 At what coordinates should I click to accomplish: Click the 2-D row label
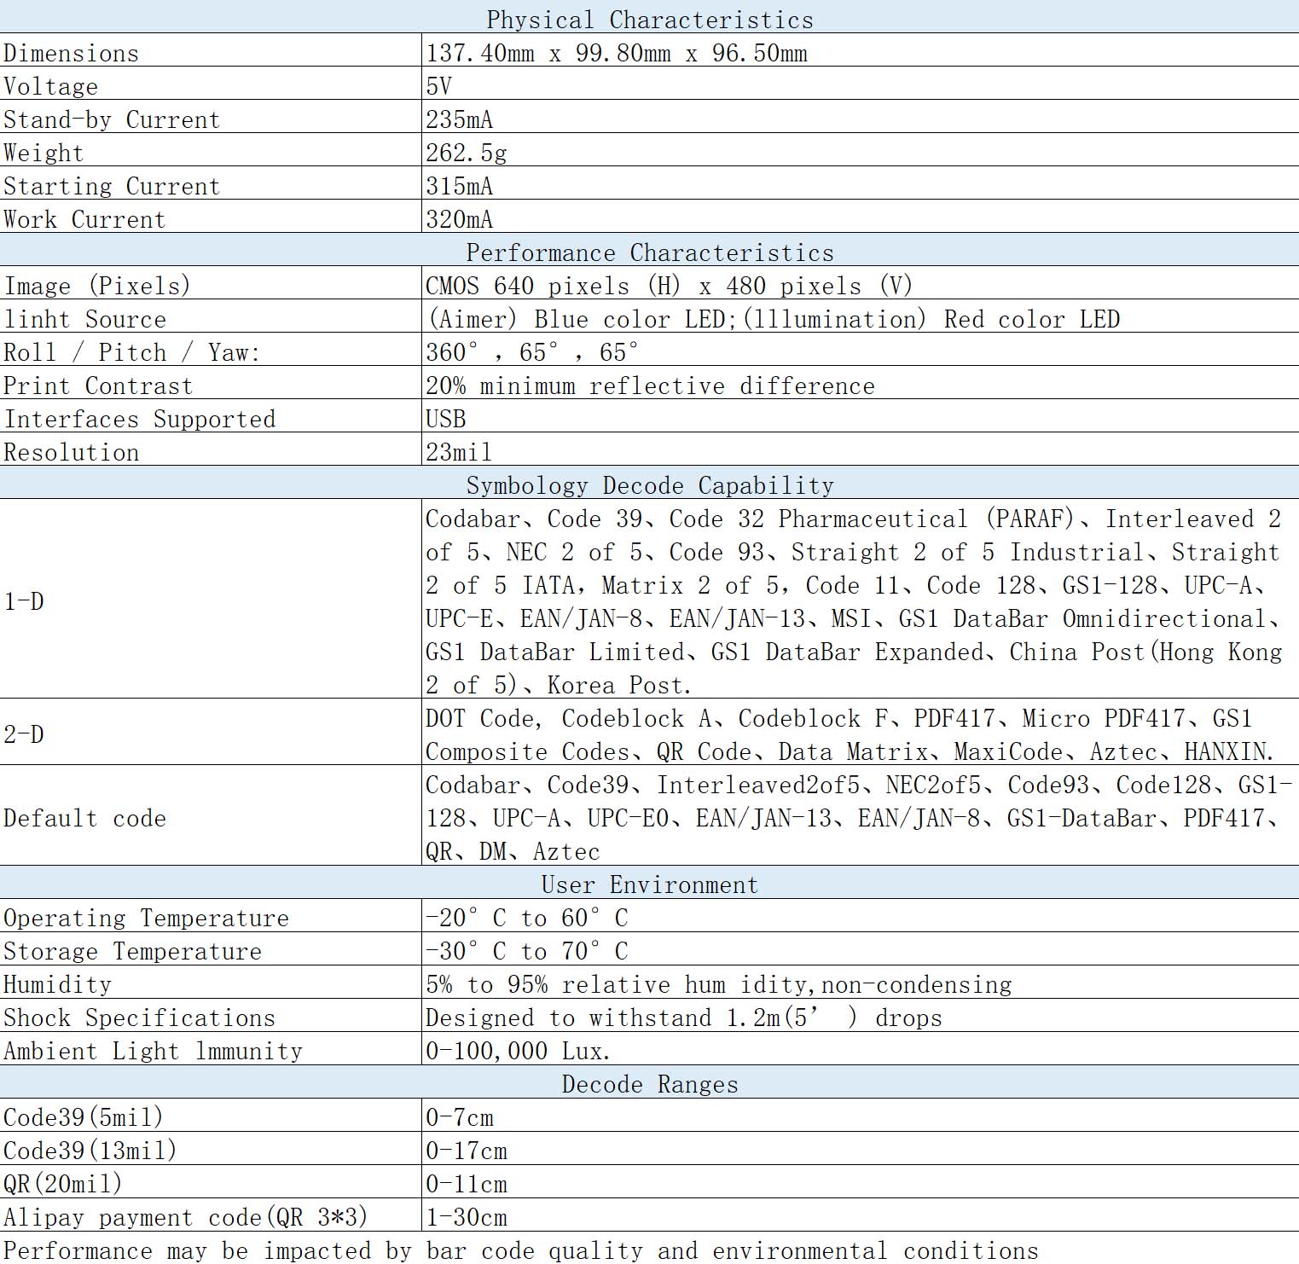point(24,733)
